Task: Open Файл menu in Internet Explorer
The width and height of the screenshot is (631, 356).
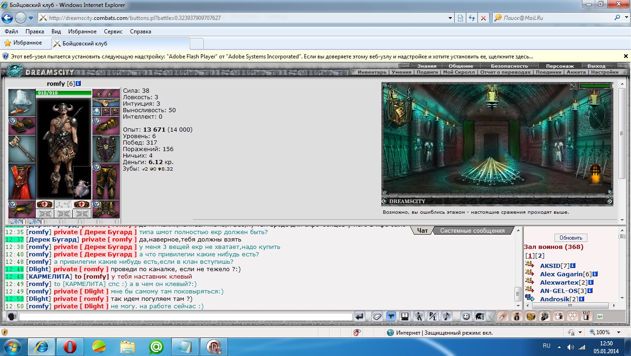Action: pos(12,32)
